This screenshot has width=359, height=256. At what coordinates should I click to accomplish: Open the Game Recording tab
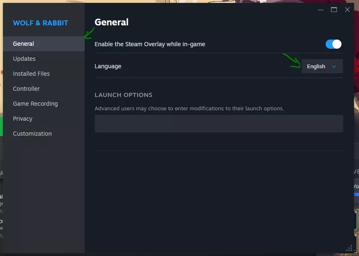click(x=35, y=104)
